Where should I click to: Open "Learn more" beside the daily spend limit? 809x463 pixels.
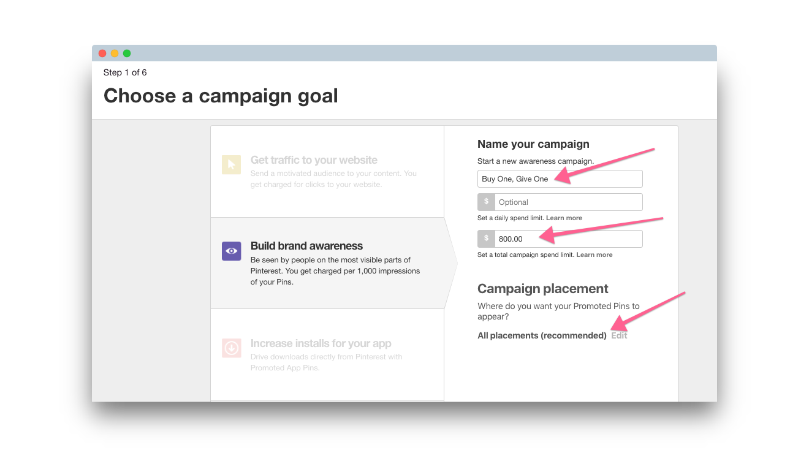point(564,218)
